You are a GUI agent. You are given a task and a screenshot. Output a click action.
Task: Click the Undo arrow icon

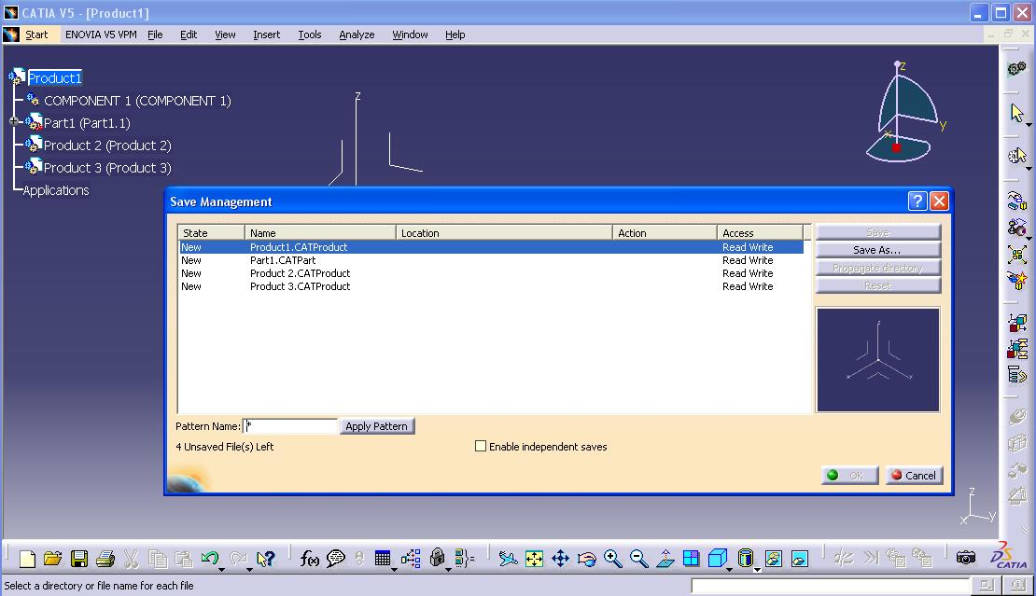coord(209,559)
